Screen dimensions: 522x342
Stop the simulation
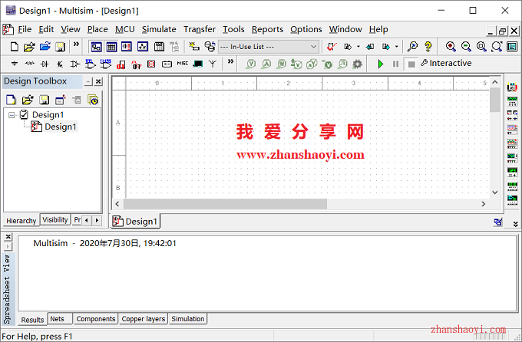(x=411, y=64)
